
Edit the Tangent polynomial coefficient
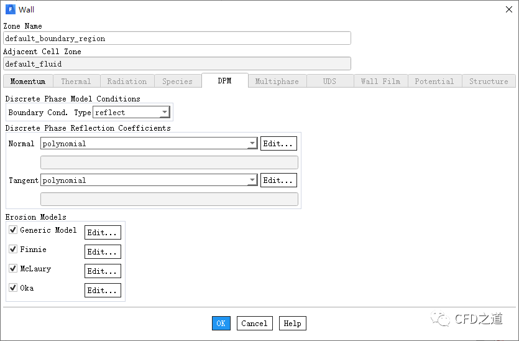[278, 180]
